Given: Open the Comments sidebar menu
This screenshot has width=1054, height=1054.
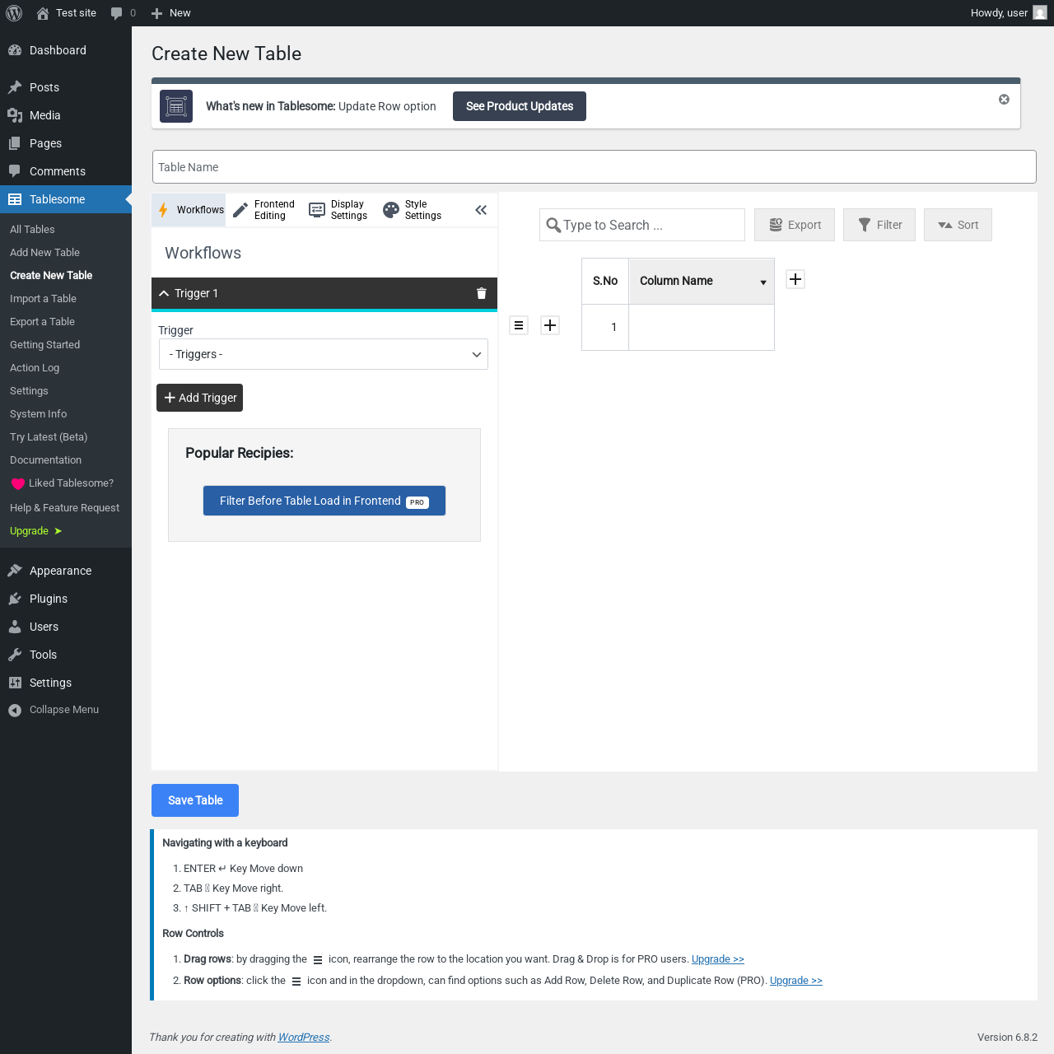Looking at the screenshot, I should pos(66,171).
